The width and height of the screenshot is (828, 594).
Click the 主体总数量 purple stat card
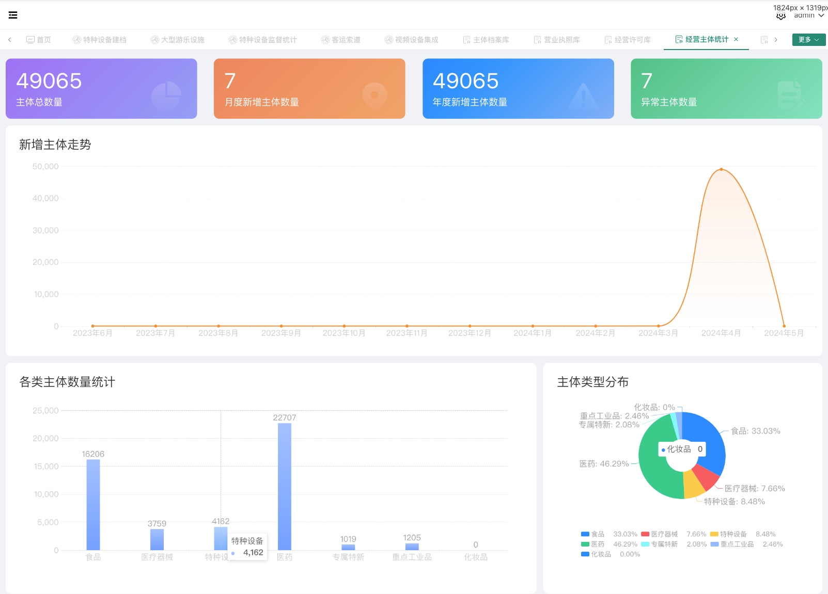[101, 89]
